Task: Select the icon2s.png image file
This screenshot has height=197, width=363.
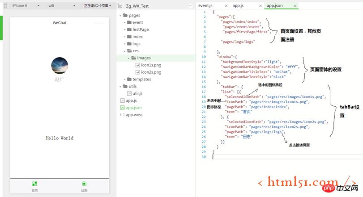Action: pyautogui.click(x=150, y=72)
